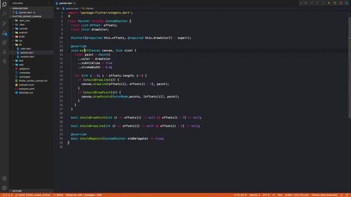This screenshot has height=197, width=351.
Task: Open the Search view in activity bar
Action: (x=4, y=14)
